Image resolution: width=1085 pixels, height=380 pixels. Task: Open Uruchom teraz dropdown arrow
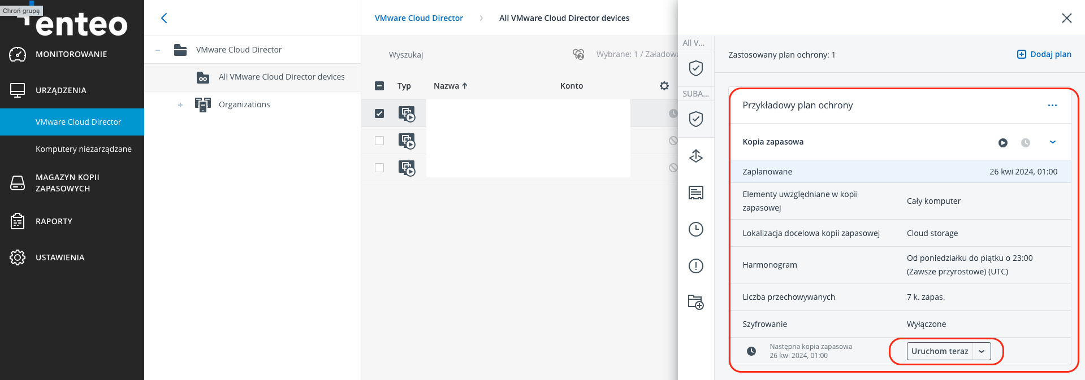(x=982, y=351)
